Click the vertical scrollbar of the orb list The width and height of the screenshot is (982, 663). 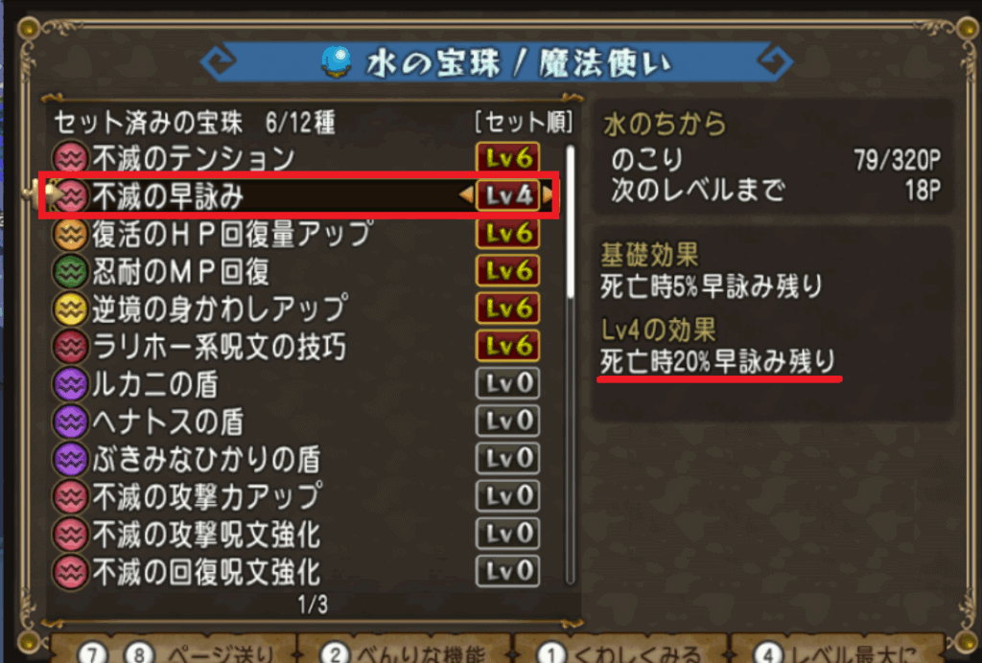tap(570, 365)
